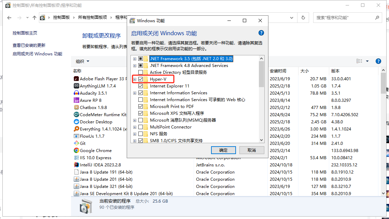Toggle .NET Framework 4.8 Advanced Services checkbox
The height and width of the screenshot is (219, 389).
click(140, 66)
